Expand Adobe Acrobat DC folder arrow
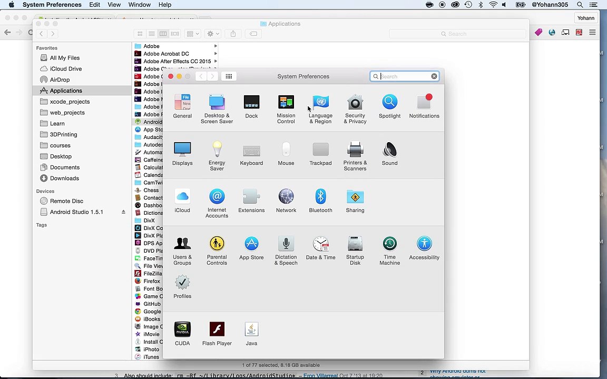The height and width of the screenshot is (379, 607). pyautogui.click(x=216, y=54)
